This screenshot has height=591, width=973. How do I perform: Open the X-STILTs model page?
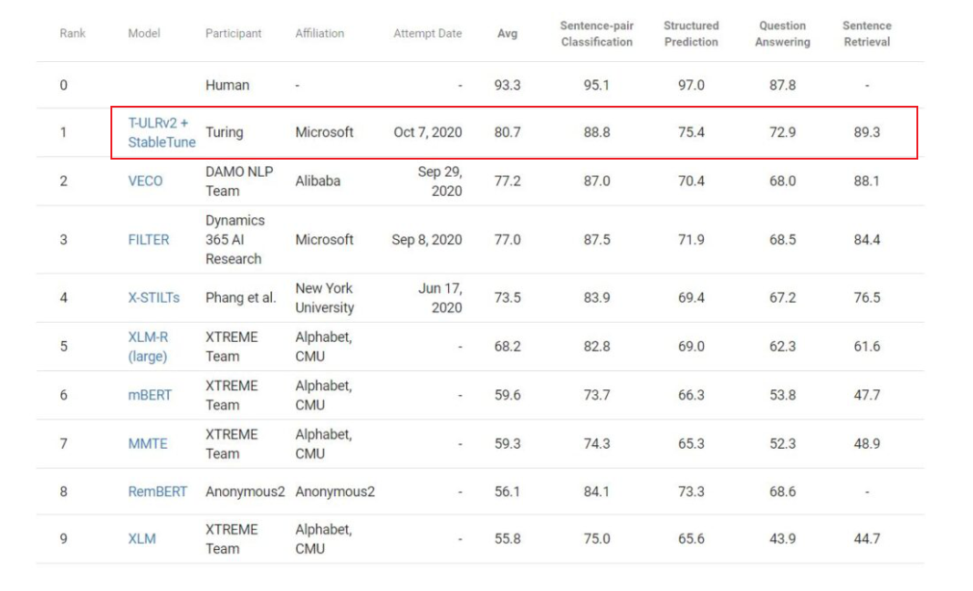tap(153, 297)
